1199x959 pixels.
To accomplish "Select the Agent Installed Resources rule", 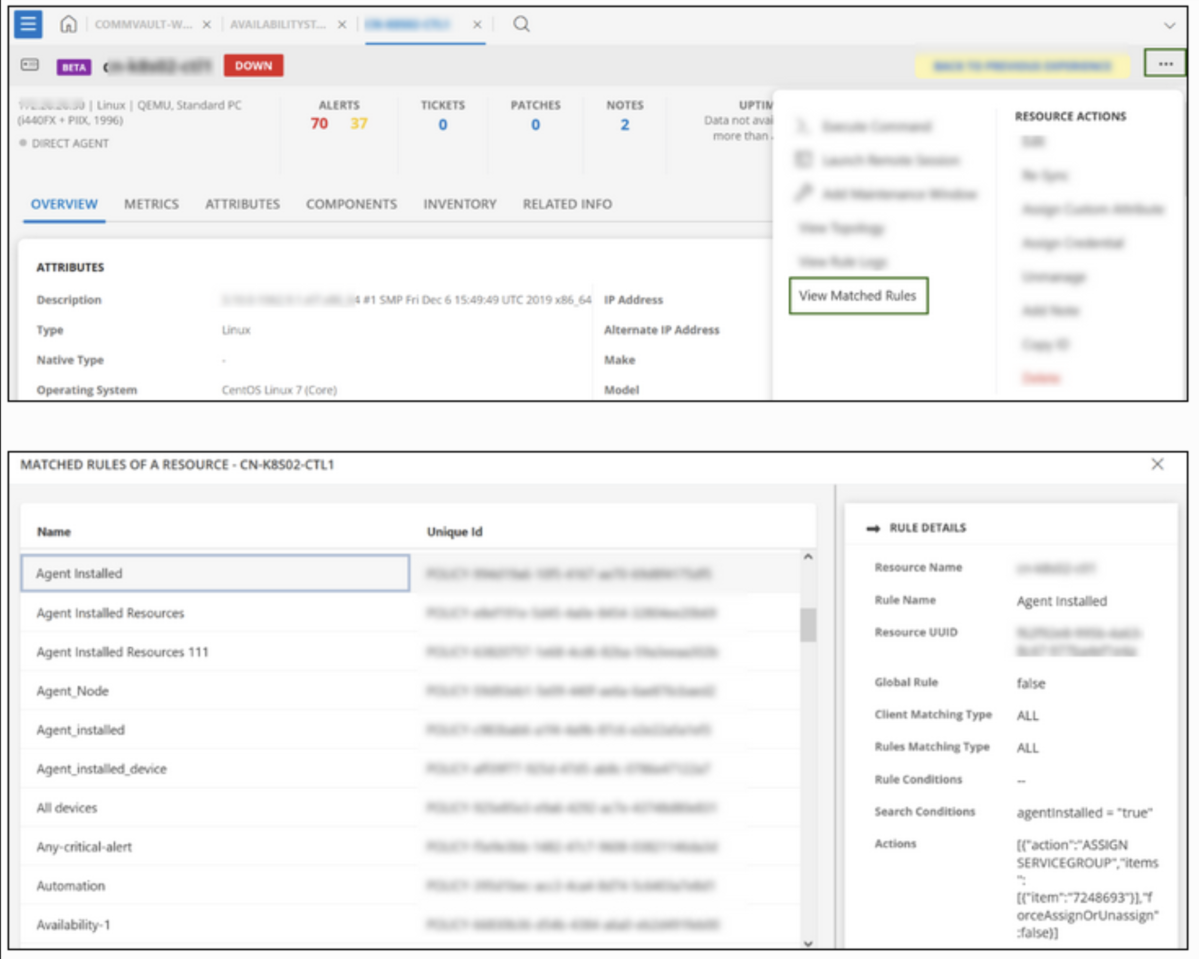I will pos(110,613).
